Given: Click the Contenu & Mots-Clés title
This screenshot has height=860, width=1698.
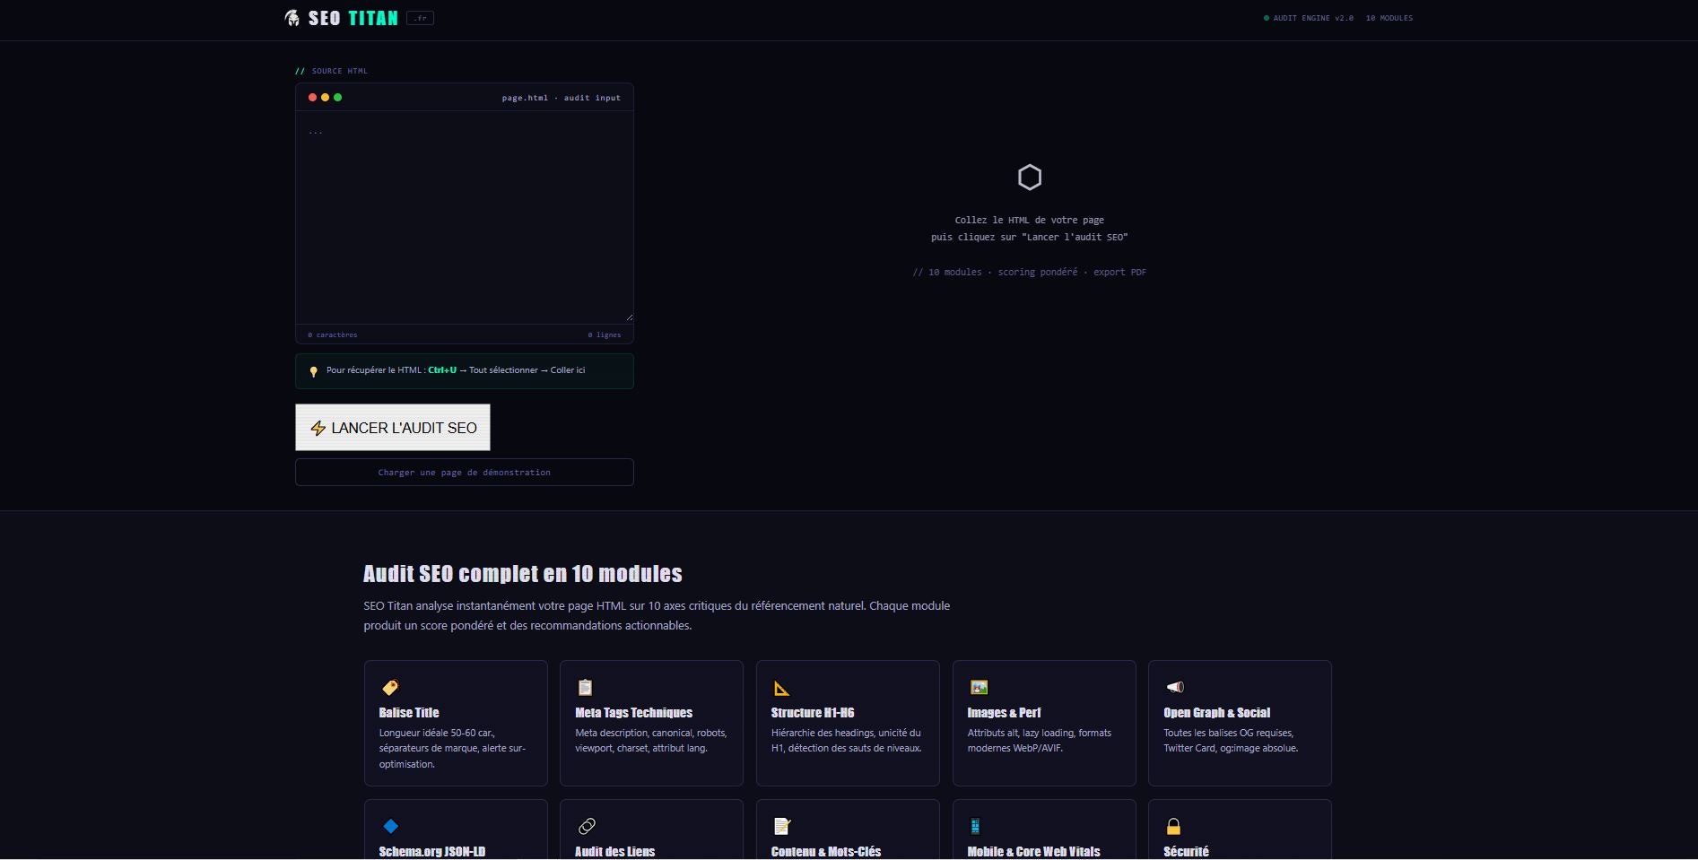Looking at the screenshot, I should [826, 852].
